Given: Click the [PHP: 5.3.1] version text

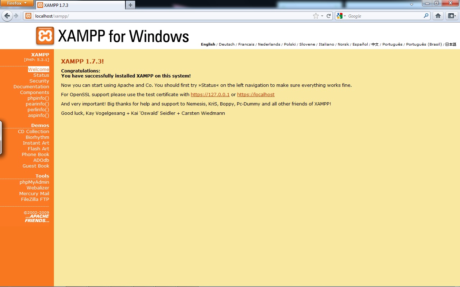Looking at the screenshot, I should tap(37, 60).
